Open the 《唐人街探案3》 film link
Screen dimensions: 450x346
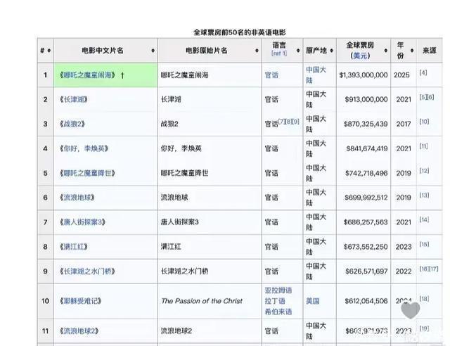coord(82,222)
